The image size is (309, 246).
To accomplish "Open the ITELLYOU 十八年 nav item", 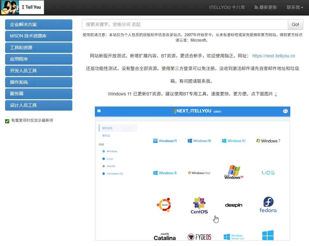I will coord(227,8).
